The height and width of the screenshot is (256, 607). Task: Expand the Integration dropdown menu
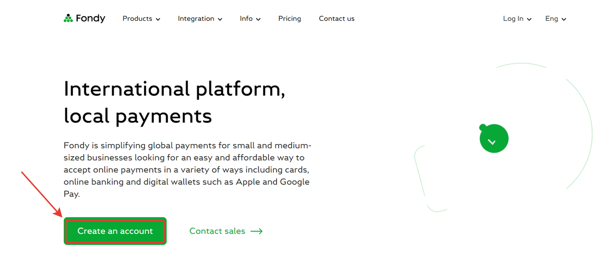click(x=200, y=19)
